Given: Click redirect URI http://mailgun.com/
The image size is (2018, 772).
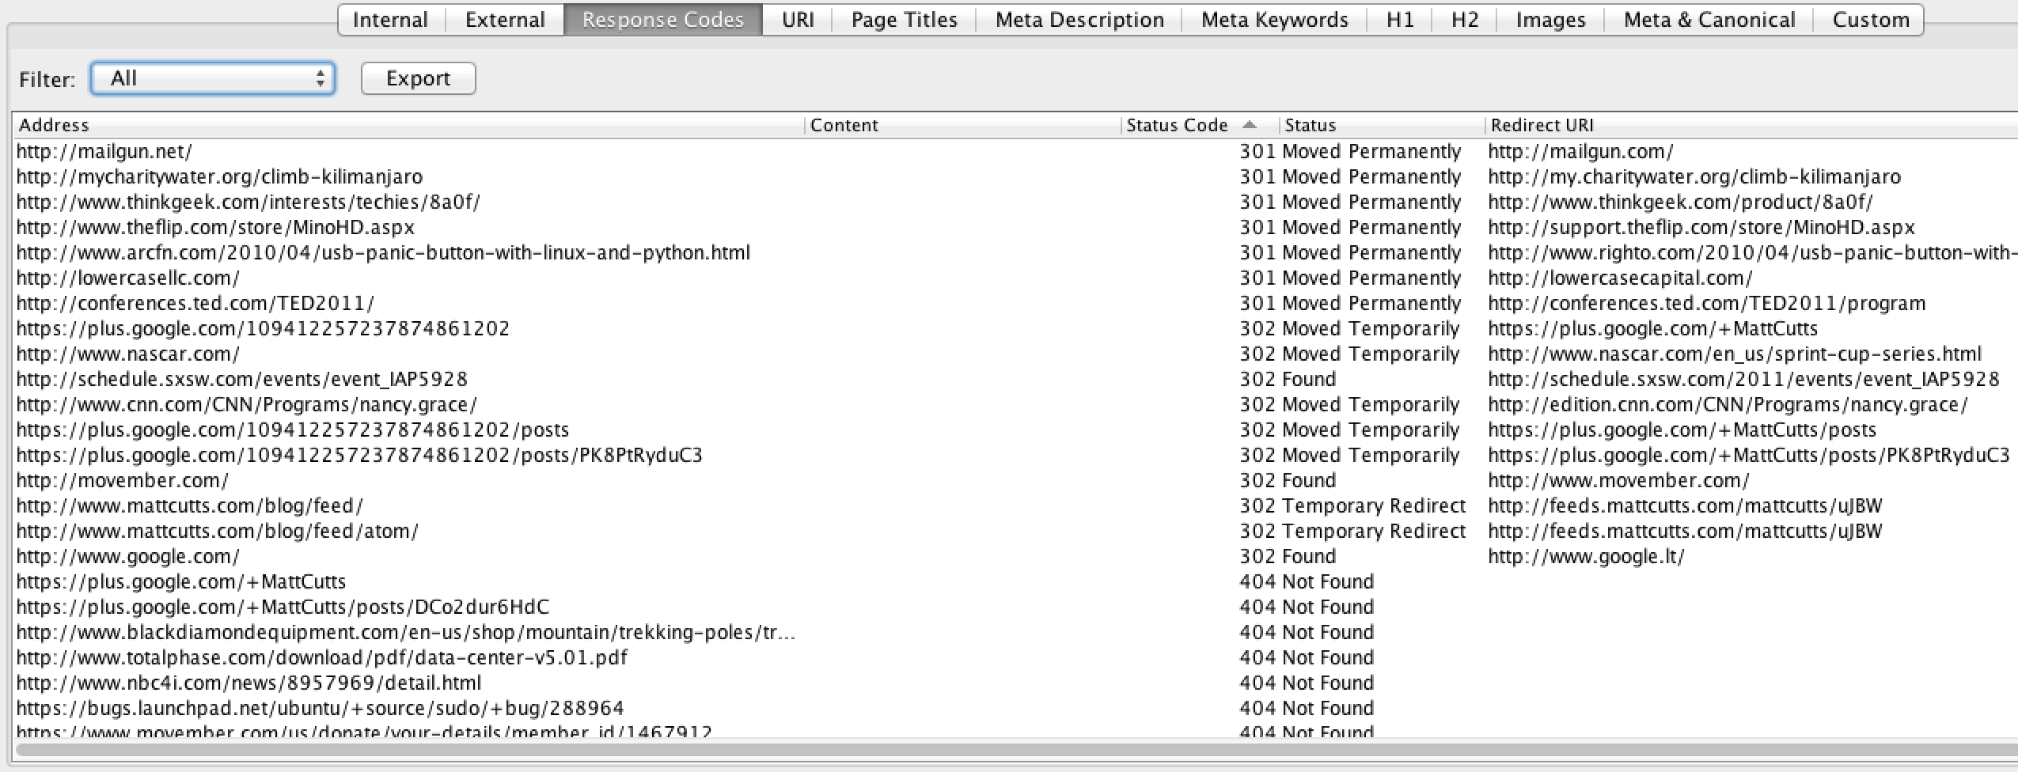Looking at the screenshot, I should click(x=1581, y=151).
